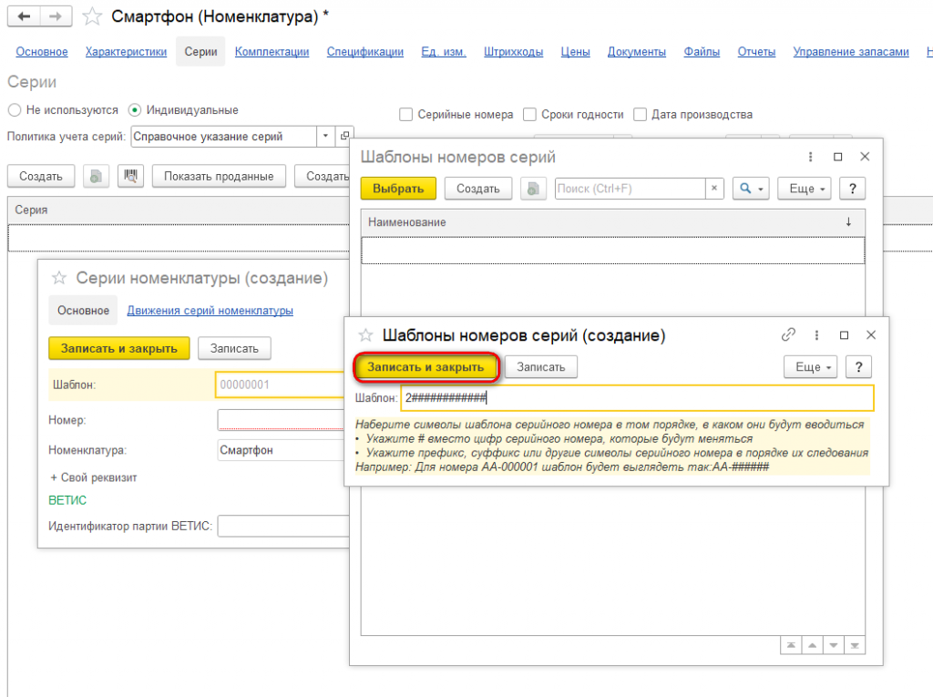The width and height of the screenshot is (933, 697).
Task: Switch to the Характеристики tab
Action: 126,52
